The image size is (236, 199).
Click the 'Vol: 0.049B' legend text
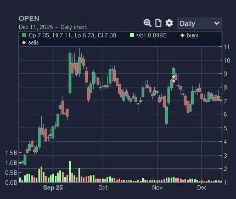point(151,35)
